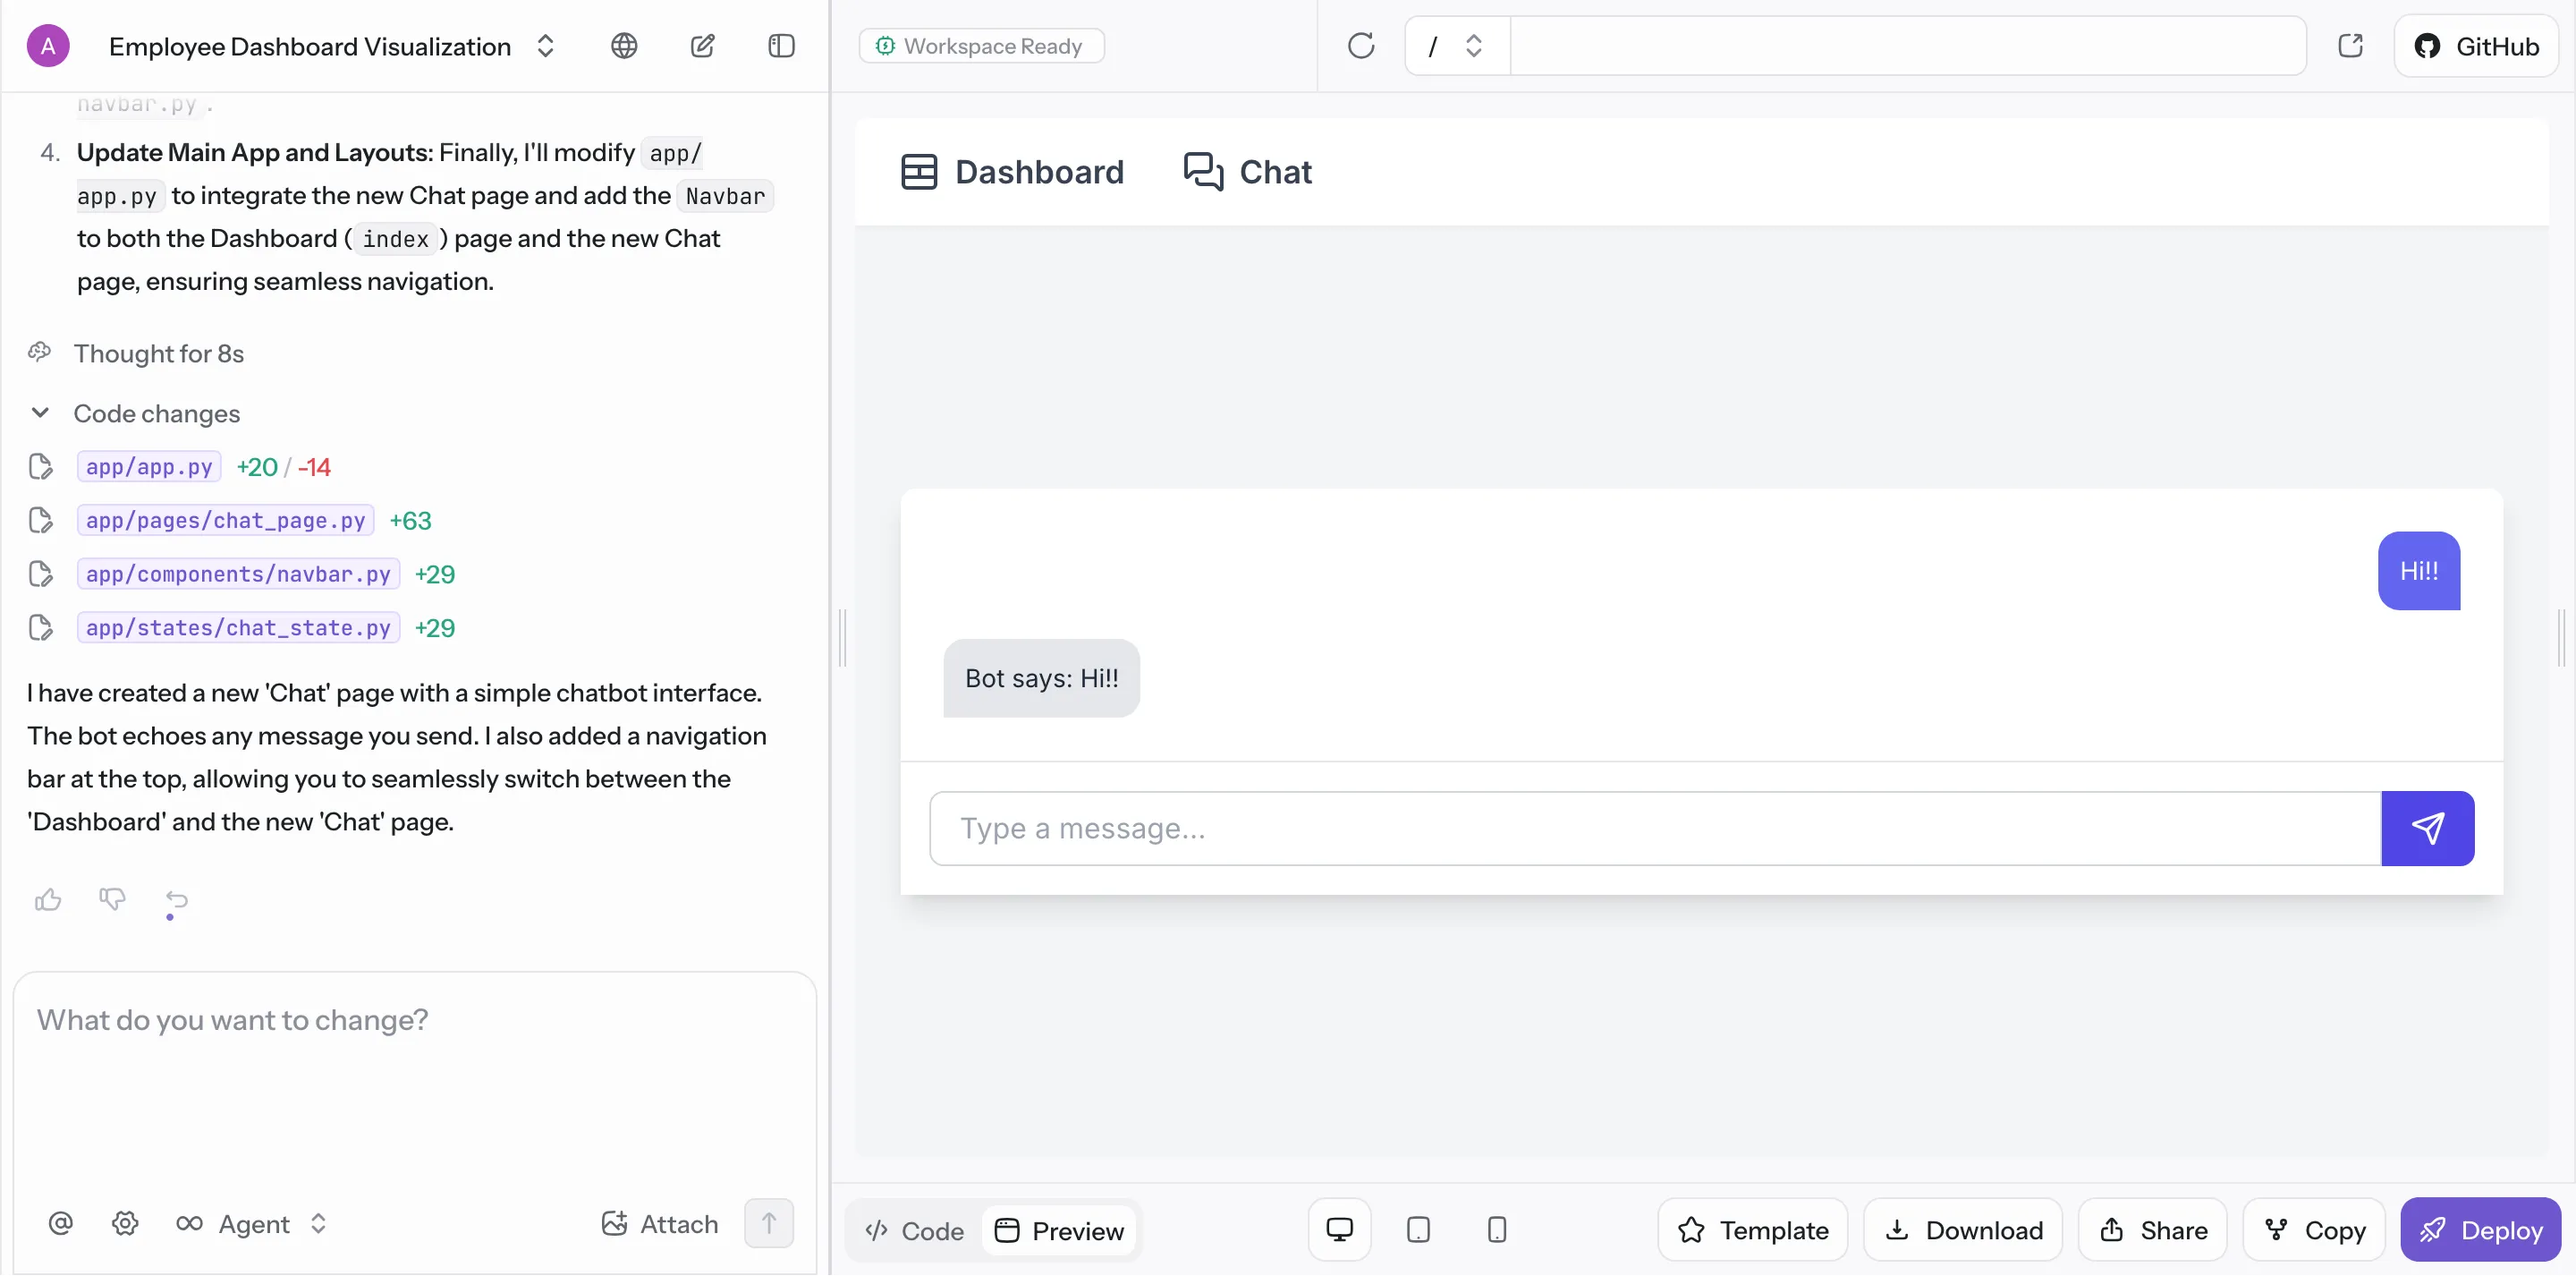This screenshot has width=2576, height=1276.
Task: Click the thumbs up feedback icon
Action: pos(48,899)
